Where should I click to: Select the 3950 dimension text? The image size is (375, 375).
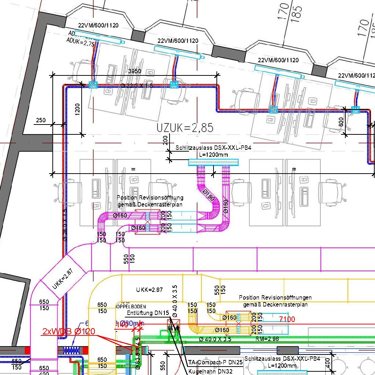tap(134, 71)
